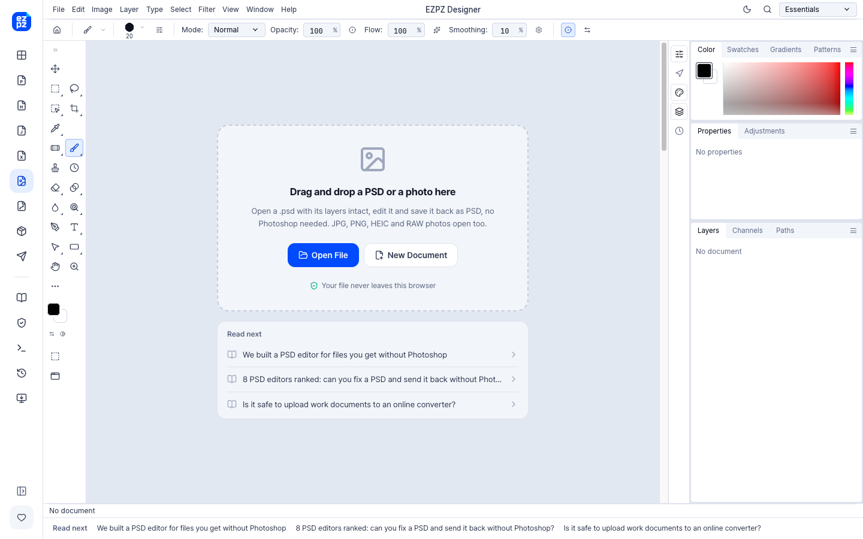Switch to the Swatches tab
This screenshot has width=863, height=539.
coord(743,50)
